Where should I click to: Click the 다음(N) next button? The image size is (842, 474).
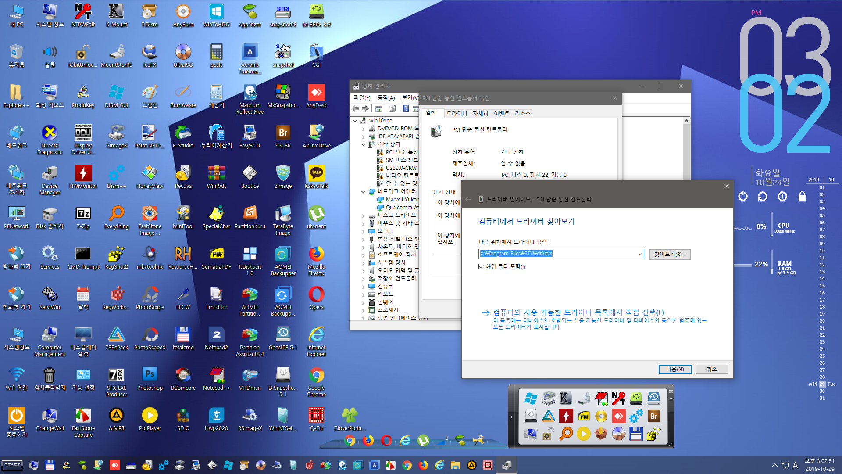pyautogui.click(x=675, y=369)
